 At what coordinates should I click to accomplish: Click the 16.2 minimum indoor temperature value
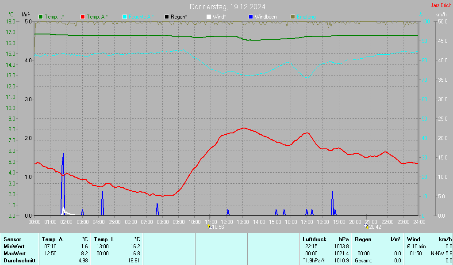[x=135, y=246]
